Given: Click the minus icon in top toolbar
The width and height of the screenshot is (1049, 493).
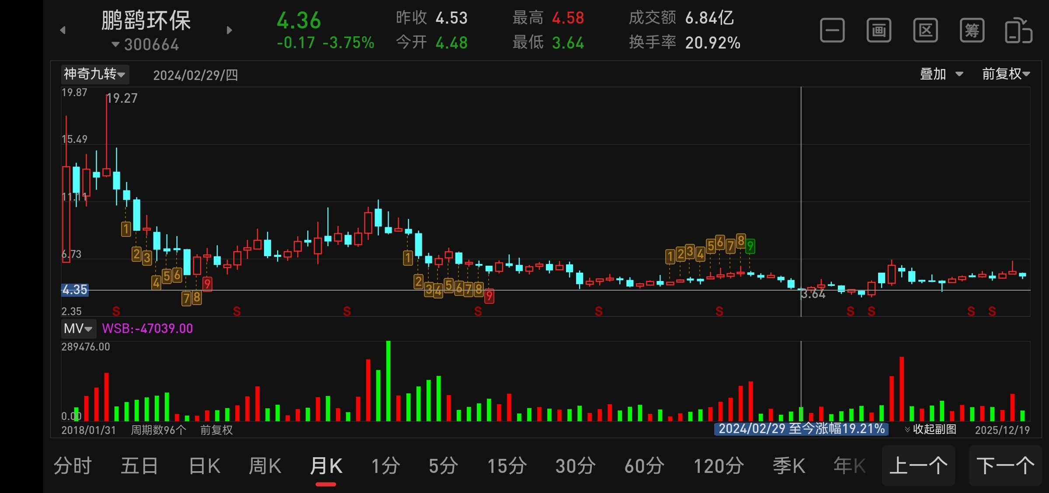Looking at the screenshot, I should [x=832, y=31].
